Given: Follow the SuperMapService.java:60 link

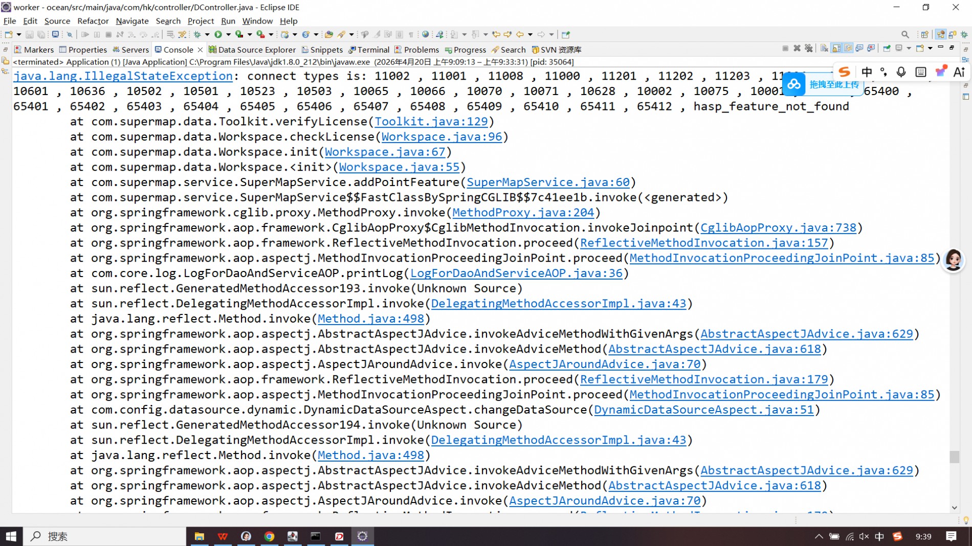Looking at the screenshot, I should (x=548, y=183).
